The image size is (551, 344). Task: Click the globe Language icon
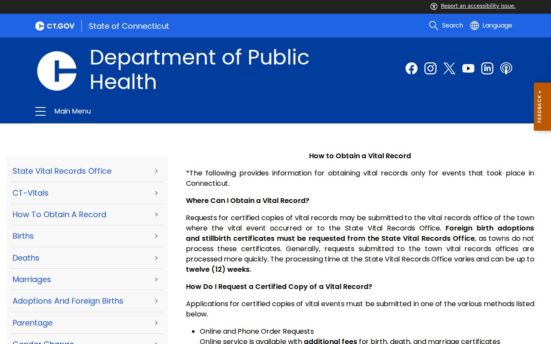[x=474, y=25]
